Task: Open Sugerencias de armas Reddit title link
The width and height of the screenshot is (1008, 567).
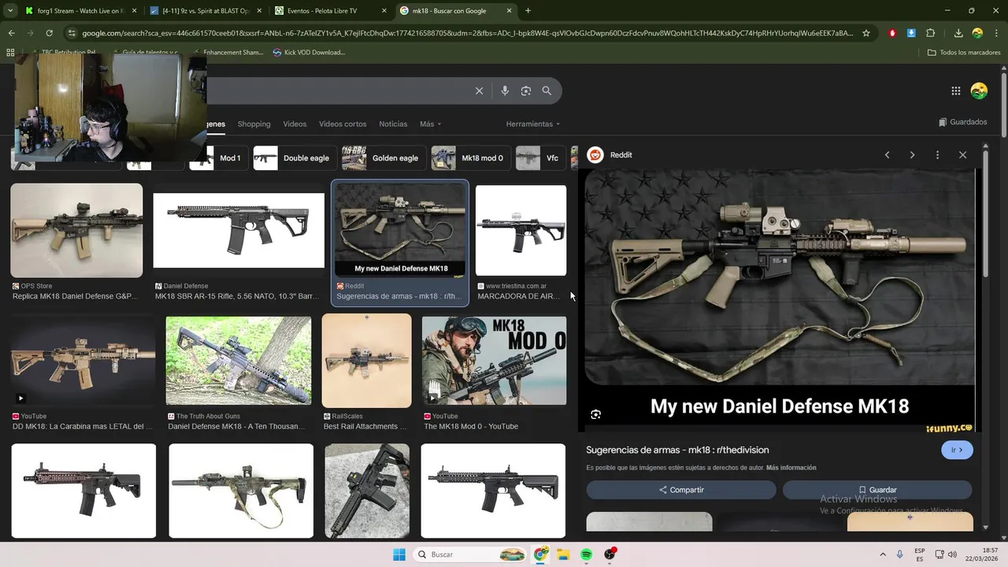Action: tap(677, 450)
